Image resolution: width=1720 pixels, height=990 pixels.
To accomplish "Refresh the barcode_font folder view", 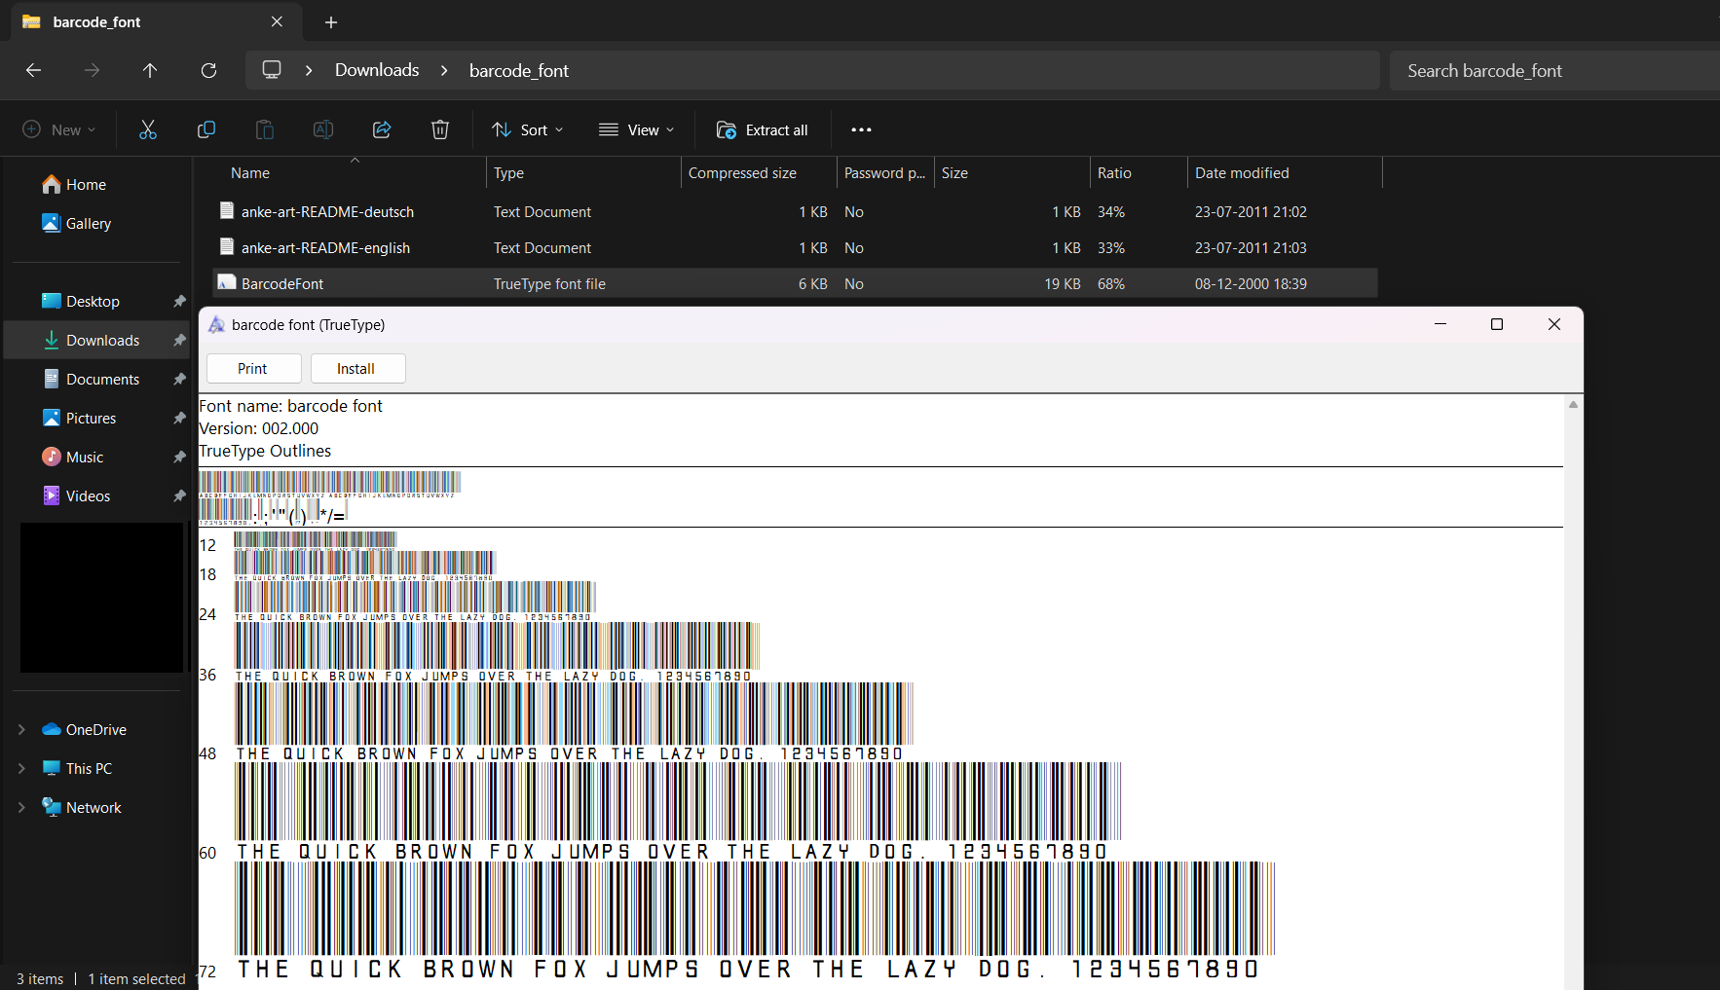I will pyautogui.click(x=208, y=70).
